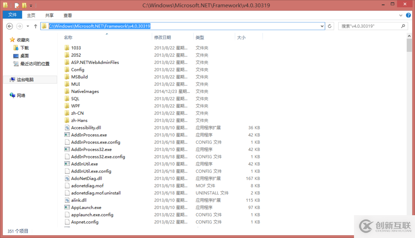Open the recent locations dropdown arrow
The height and width of the screenshot is (238, 415).
(x=28, y=26)
